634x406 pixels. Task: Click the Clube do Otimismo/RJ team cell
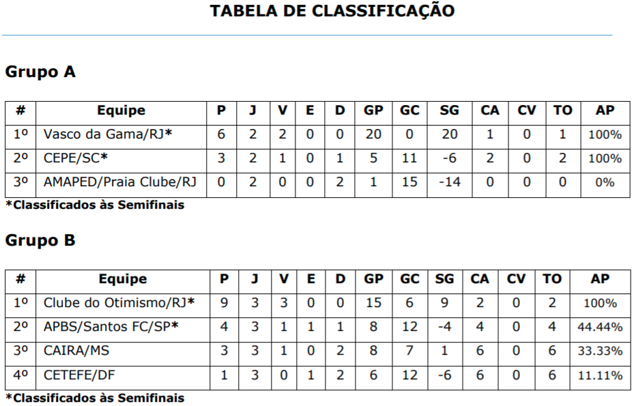click(119, 303)
